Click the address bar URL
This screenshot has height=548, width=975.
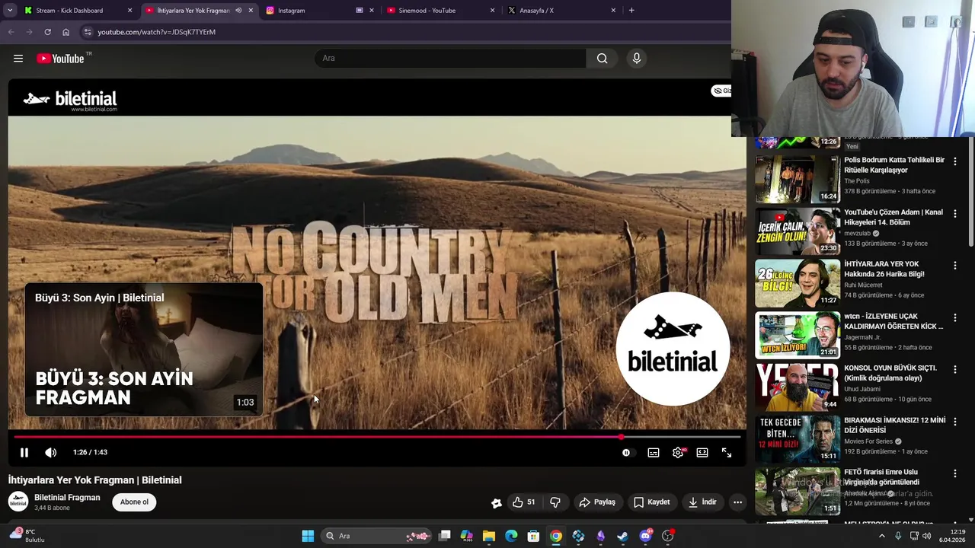pos(156,32)
